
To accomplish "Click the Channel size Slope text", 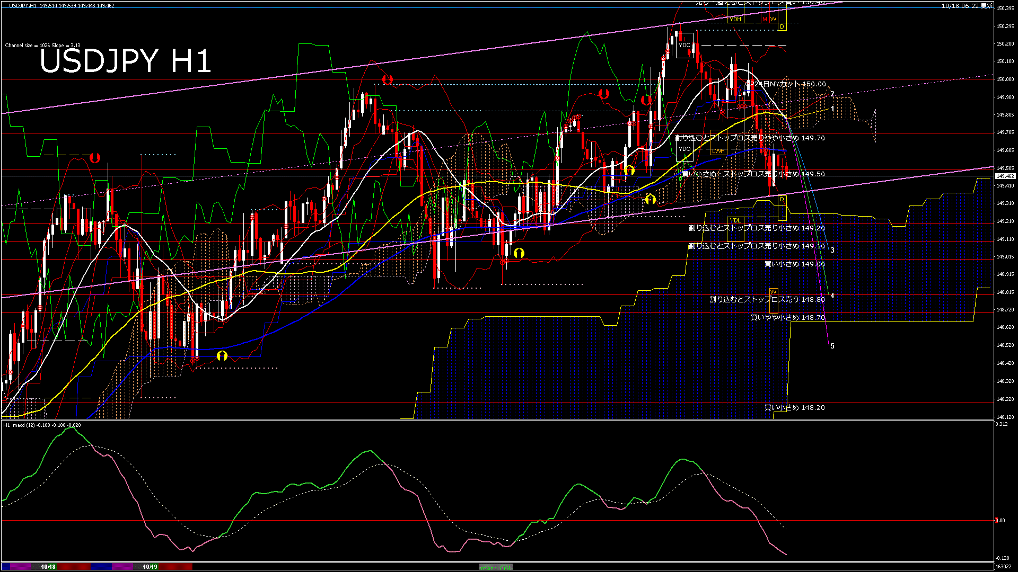I will coord(43,46).
